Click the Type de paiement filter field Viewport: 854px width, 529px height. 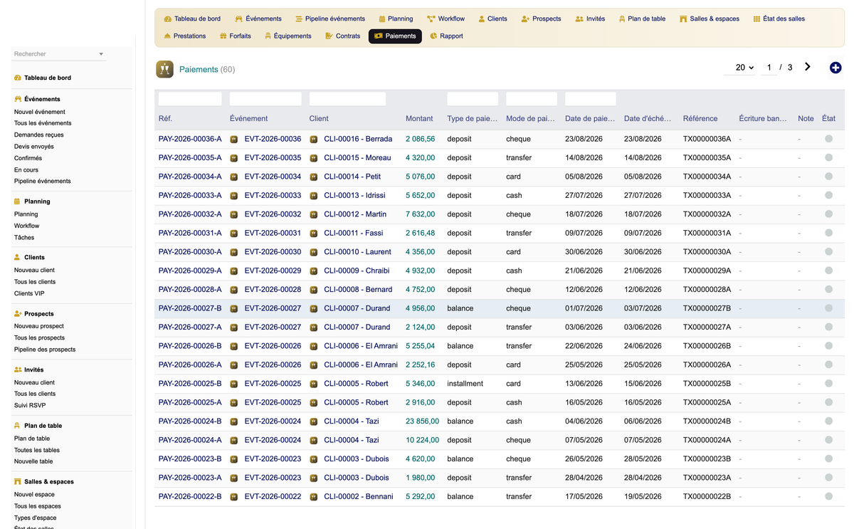pyautogui.click(x=473, y=99)
